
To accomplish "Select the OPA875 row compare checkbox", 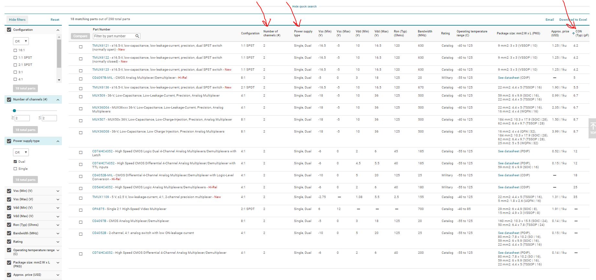I will tap(81, 210).
